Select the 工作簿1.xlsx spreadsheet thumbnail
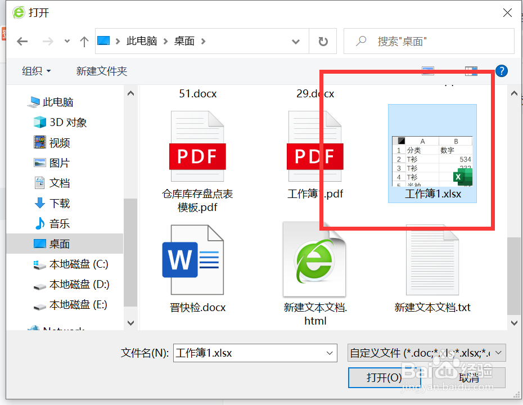 (432, 161)
